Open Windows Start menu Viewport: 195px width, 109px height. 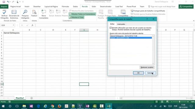(x=3, y=106)
